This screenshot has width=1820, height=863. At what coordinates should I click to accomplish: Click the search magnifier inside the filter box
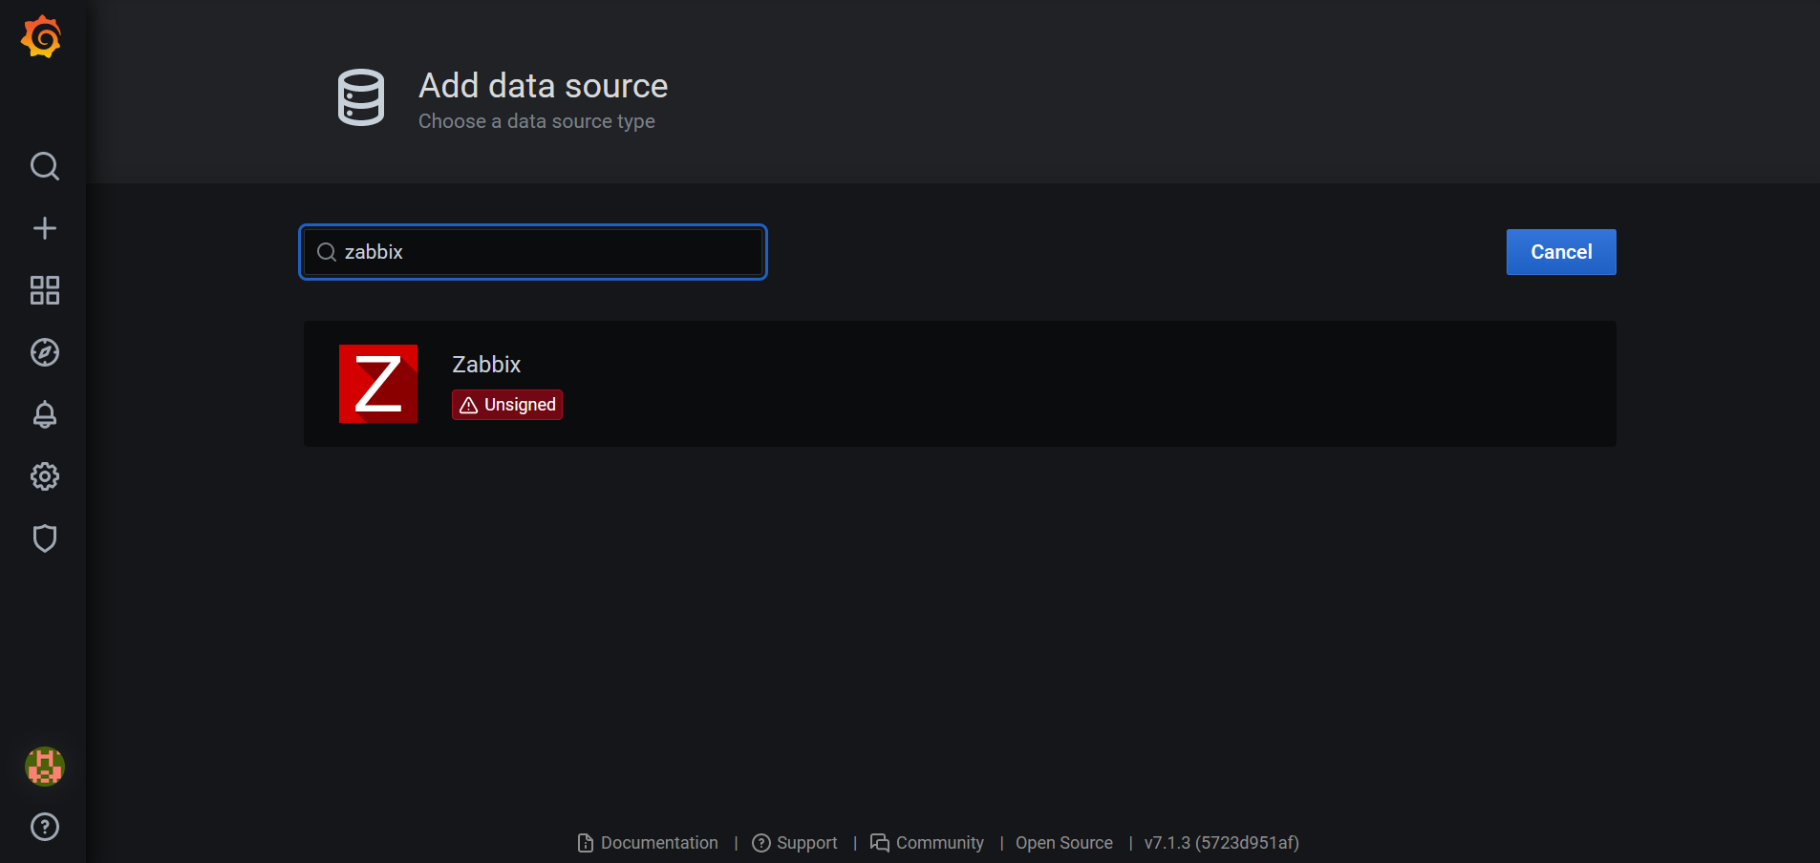[326, 251]
